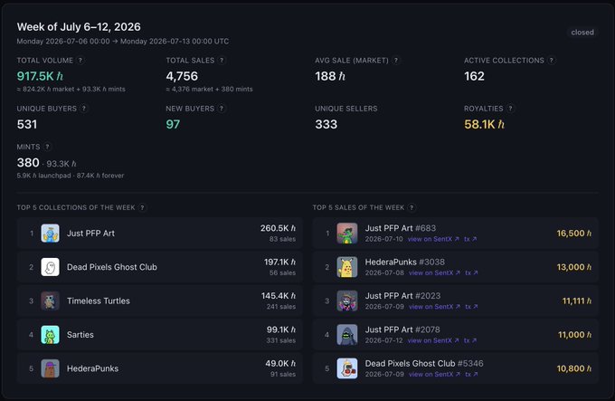Click the 917.5K total volume value

pyautogui.click(x=40, y=76)
